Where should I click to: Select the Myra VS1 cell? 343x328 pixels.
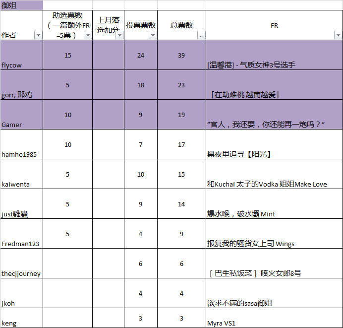click(x=274, y=323)
